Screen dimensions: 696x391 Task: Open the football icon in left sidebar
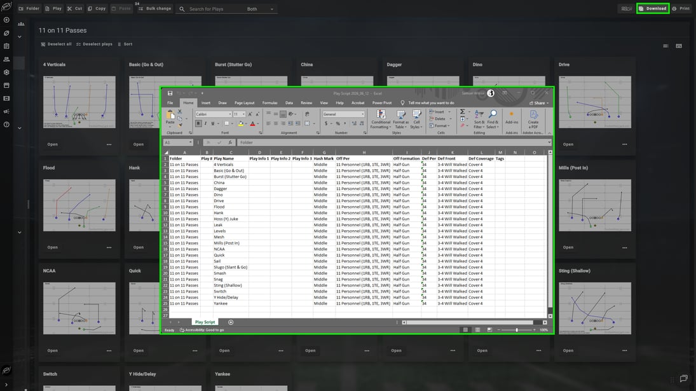(6, 33)
